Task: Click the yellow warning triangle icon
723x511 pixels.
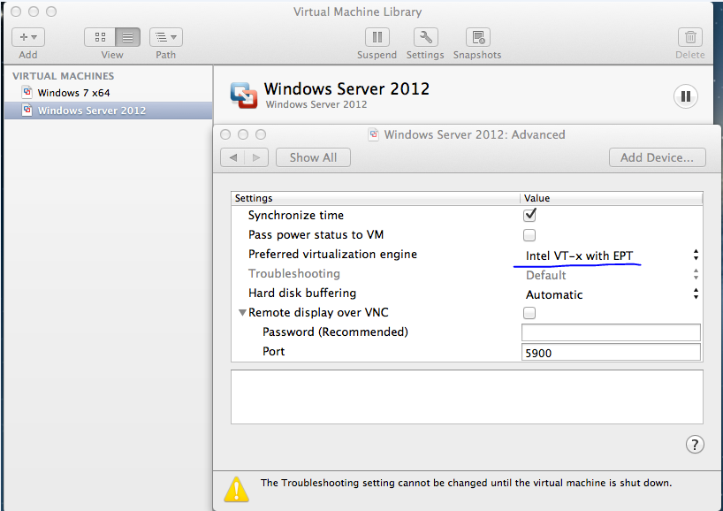Action: (x=236, y=489)
